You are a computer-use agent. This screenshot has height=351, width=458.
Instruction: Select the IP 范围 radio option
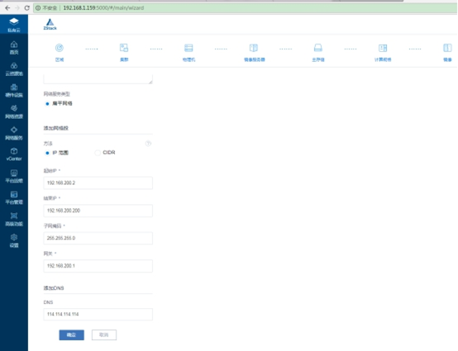(x=47, y=153)
